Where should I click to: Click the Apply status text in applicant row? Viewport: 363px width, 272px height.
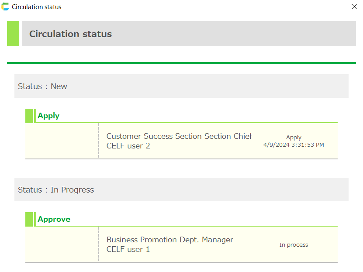[x=294, y=137]
